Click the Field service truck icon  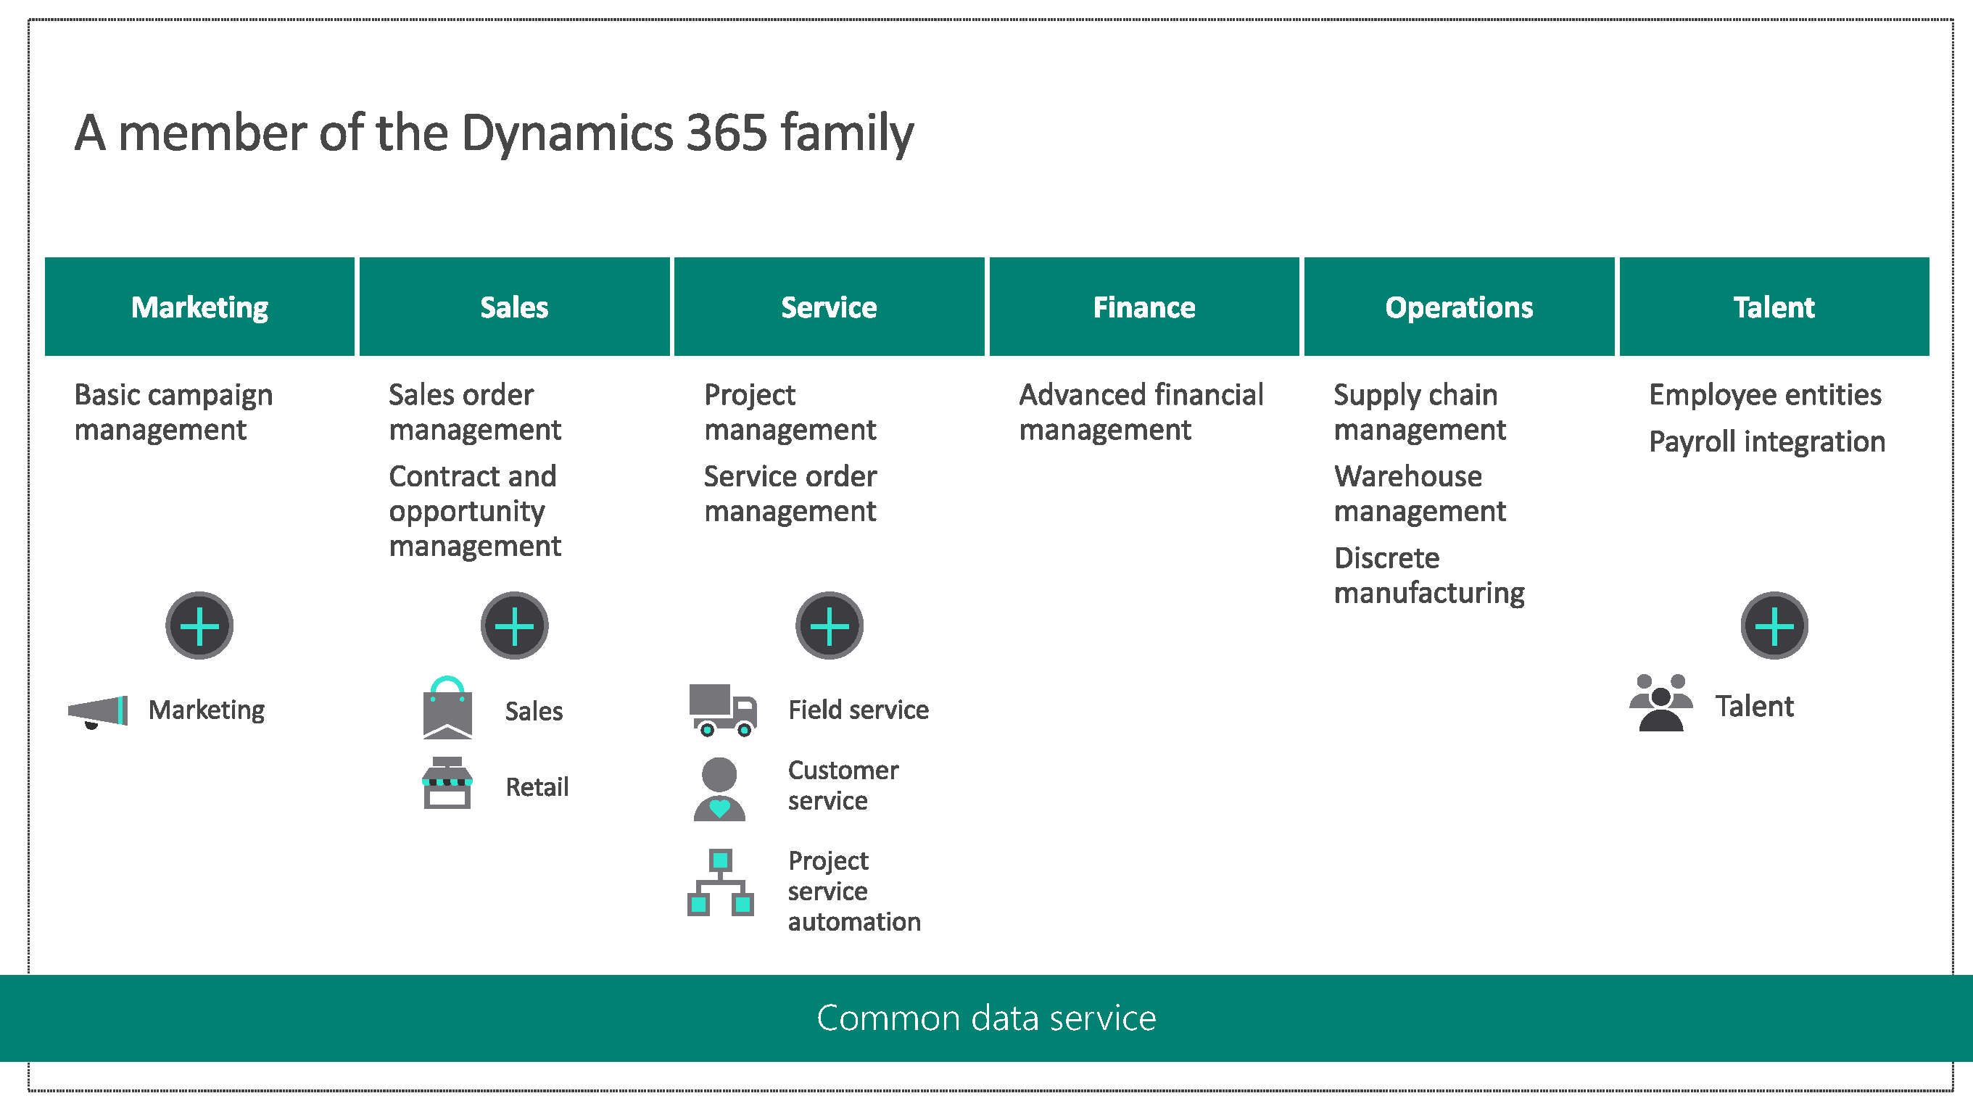click(x=722, y=710)
